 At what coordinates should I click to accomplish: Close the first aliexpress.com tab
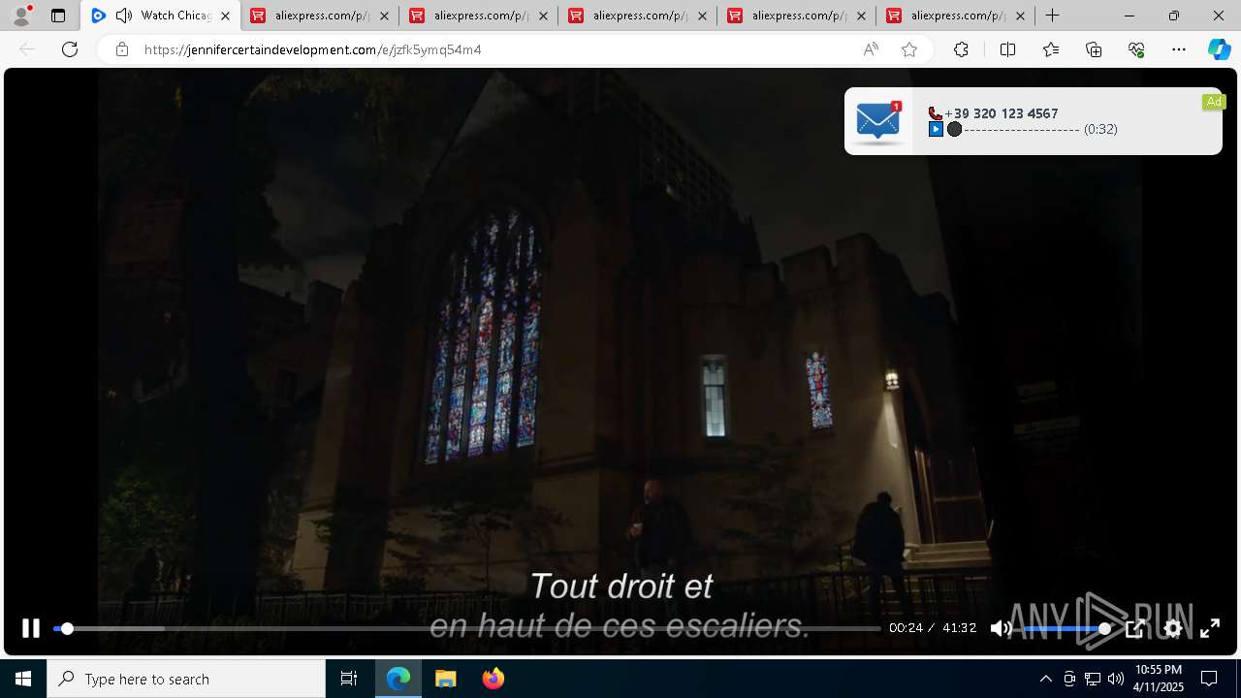pyautogui.click(x=384, y=16)
